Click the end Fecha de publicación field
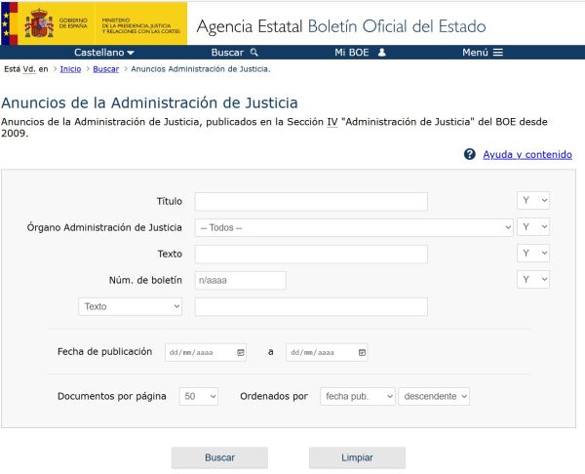The width and height of the screenshot is (585, 474). (x=327, y=352)
